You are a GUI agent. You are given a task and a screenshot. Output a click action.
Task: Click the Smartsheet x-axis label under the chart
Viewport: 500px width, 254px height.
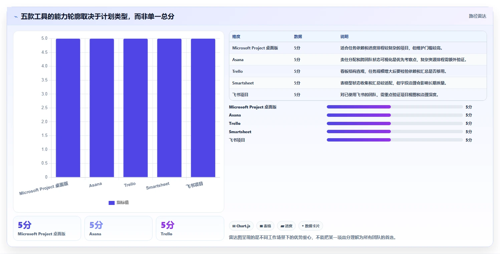[158, 186]
